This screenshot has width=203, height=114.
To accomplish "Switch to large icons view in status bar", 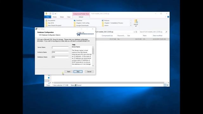I will coord(168,85).
